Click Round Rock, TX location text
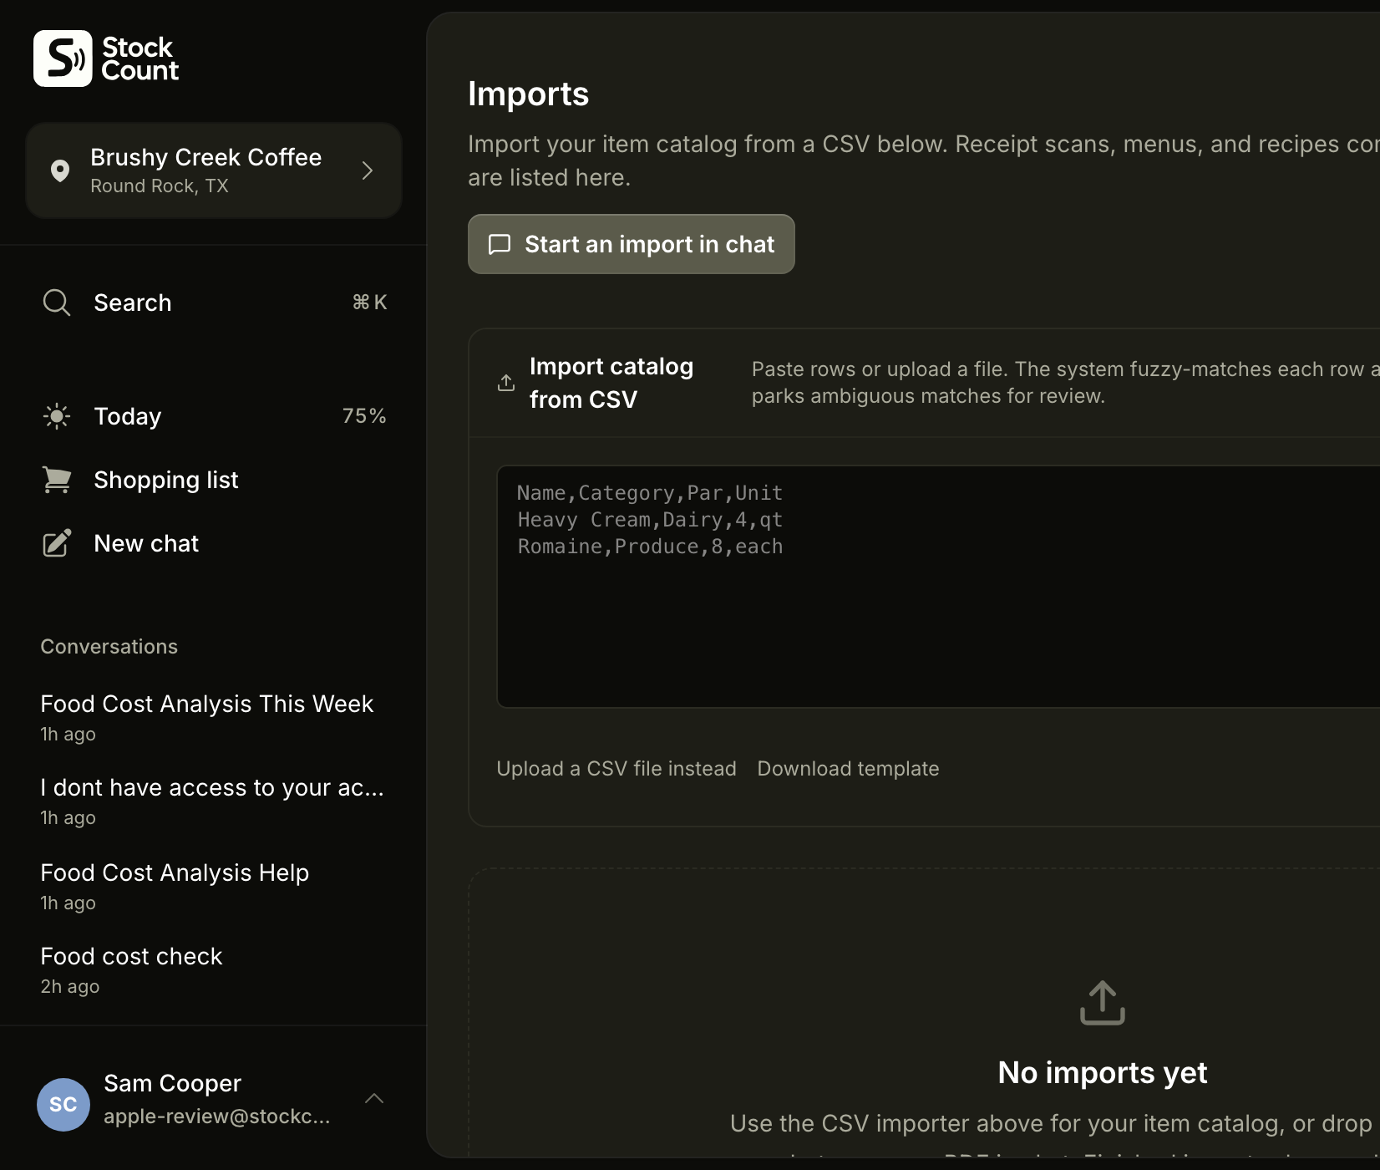This screenshot has height=1170, width=1380. coord(160,186)
